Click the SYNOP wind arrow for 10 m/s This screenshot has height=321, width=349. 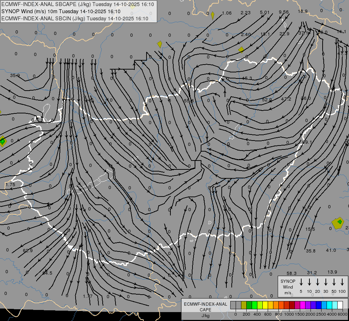pos(309,282)
